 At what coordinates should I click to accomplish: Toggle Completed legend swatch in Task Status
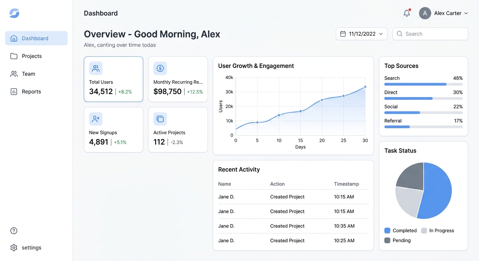387,230
